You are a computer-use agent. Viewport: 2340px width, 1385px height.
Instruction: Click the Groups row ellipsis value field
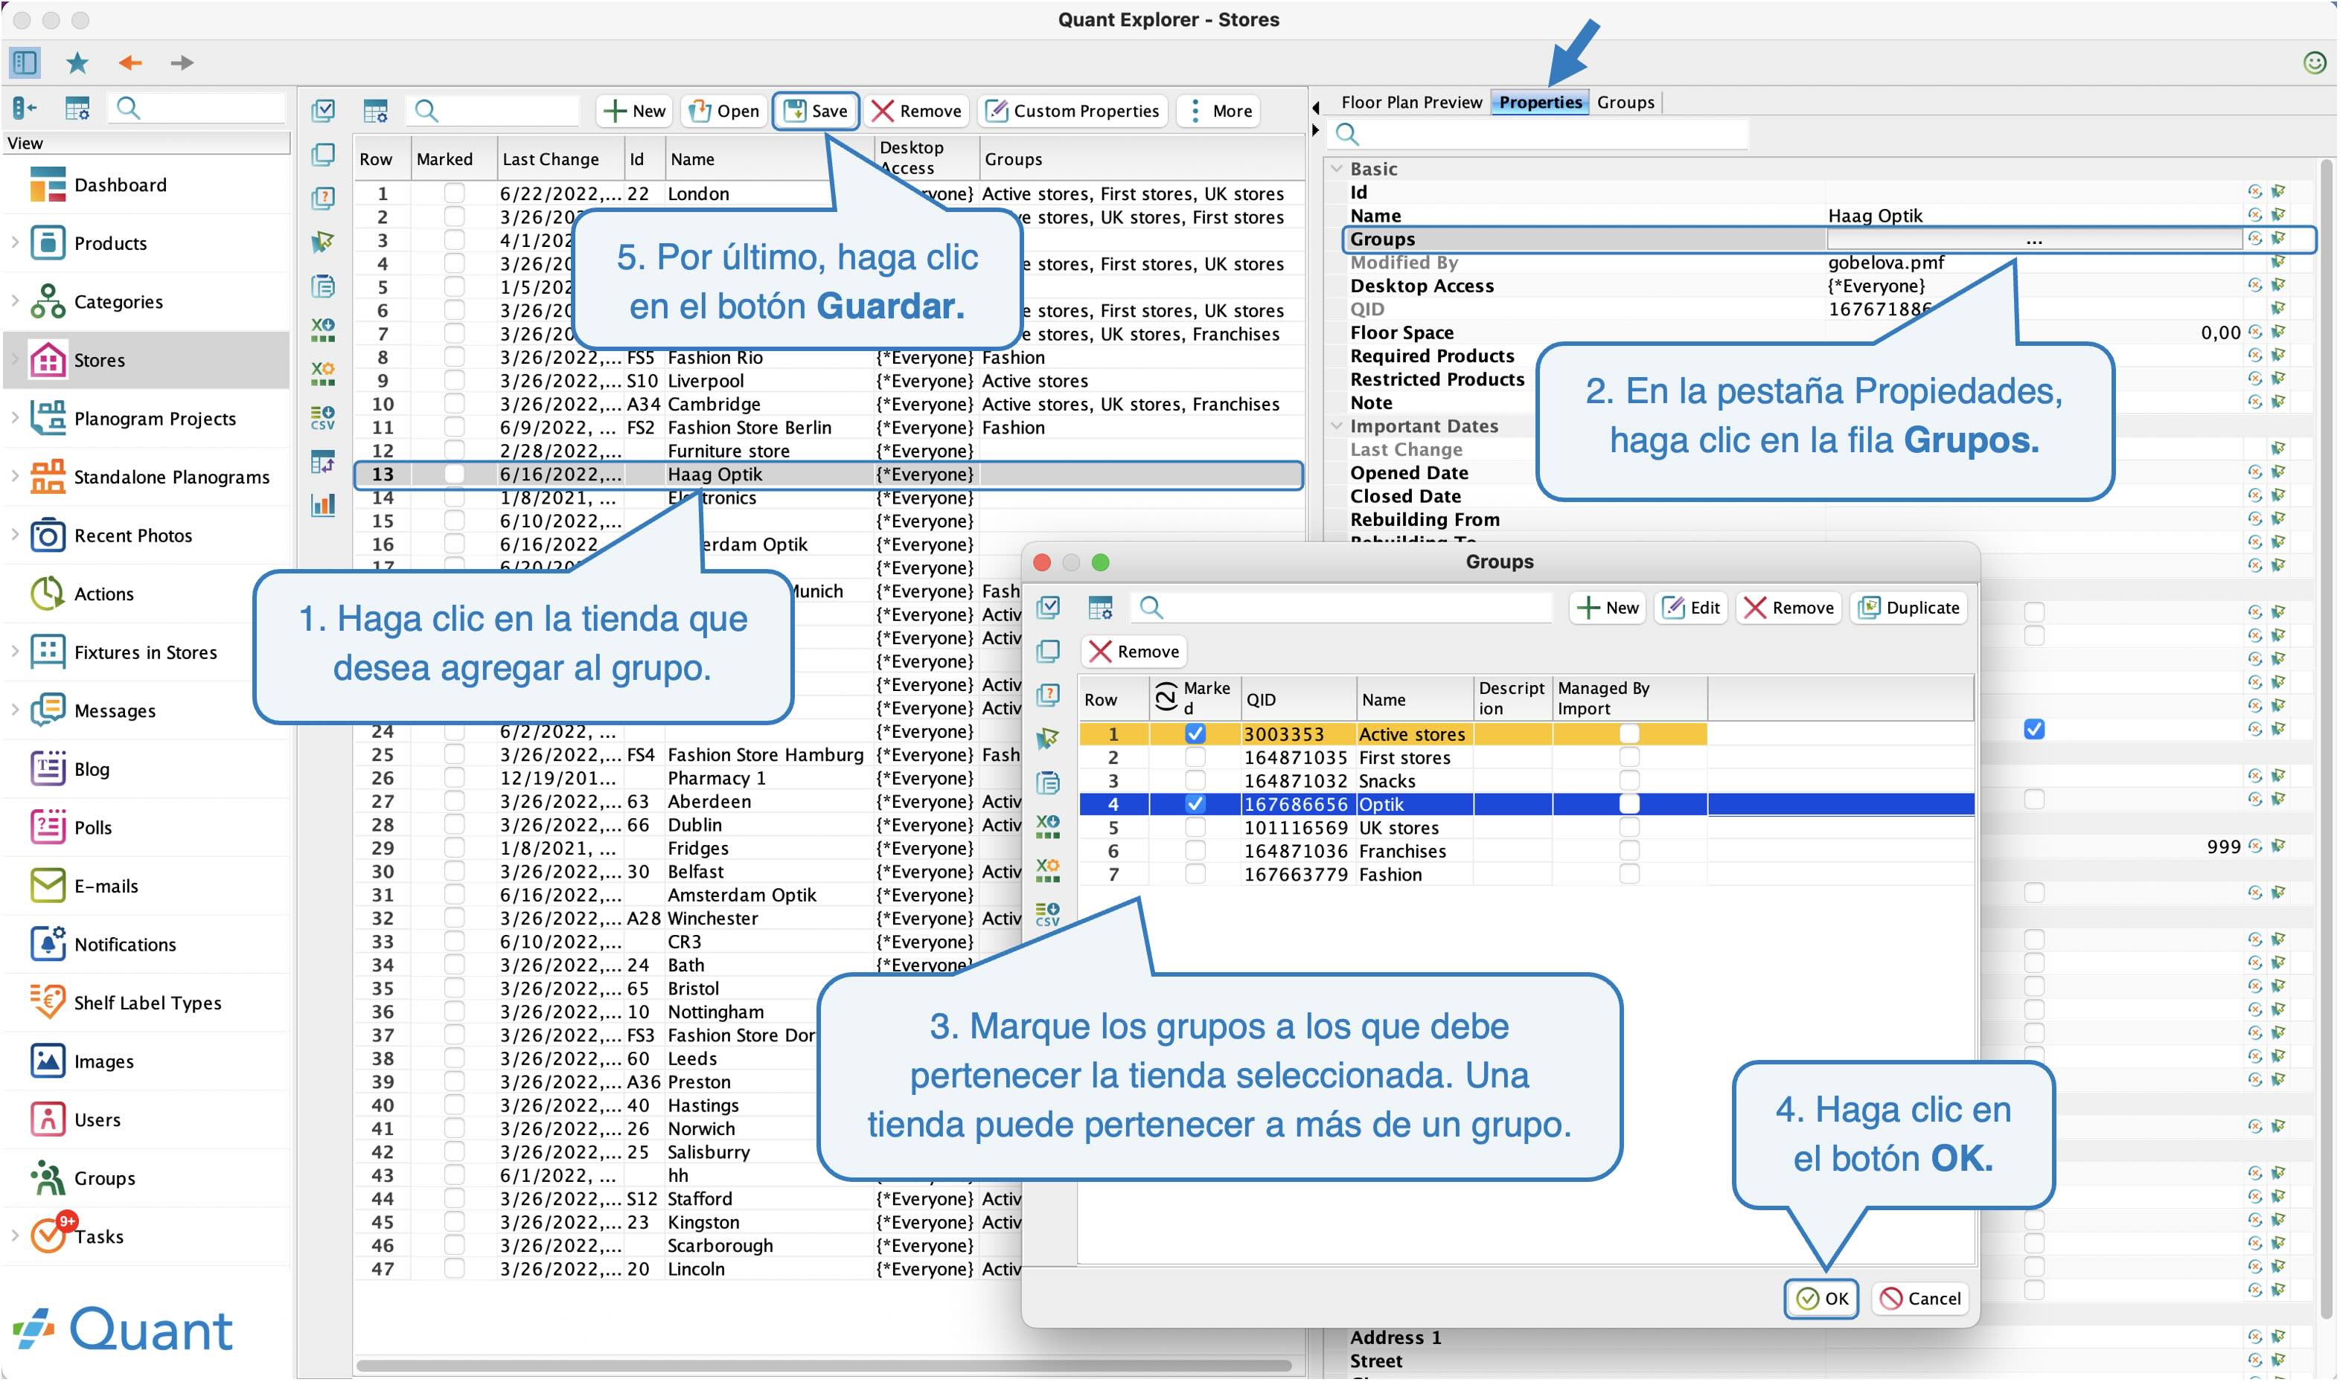coord(2033,240)
